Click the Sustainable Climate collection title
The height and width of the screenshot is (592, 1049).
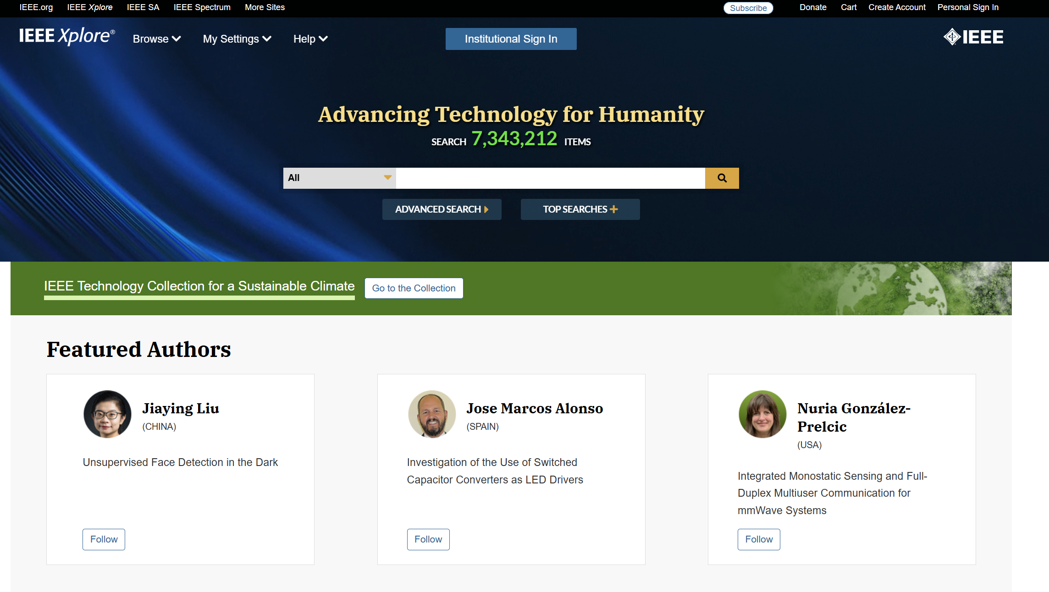[199, 286]
